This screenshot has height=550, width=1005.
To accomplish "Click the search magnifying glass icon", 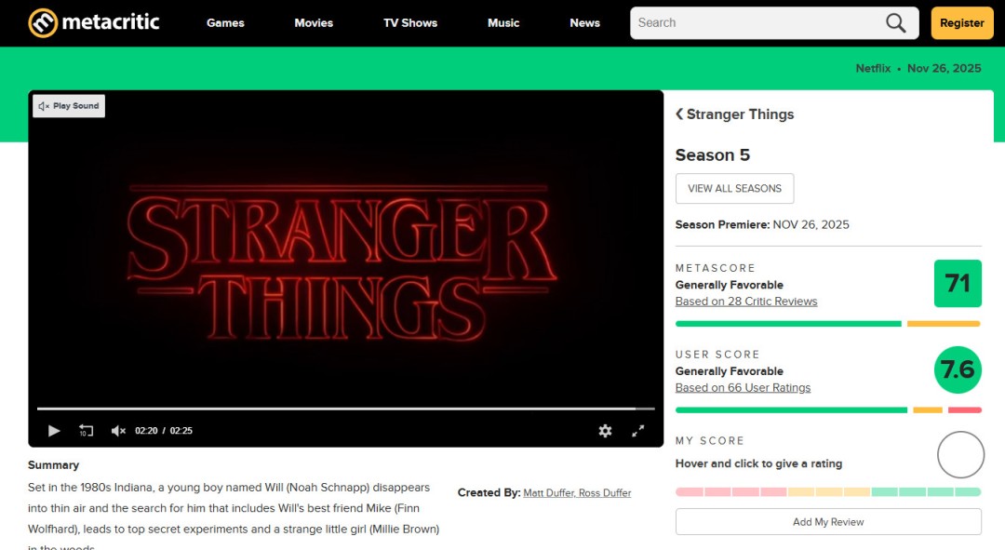I will coord(895,23).
